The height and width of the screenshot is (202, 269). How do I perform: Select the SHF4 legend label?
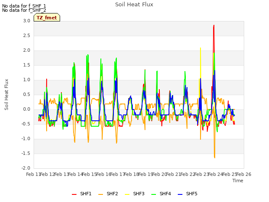pos(165,194)
